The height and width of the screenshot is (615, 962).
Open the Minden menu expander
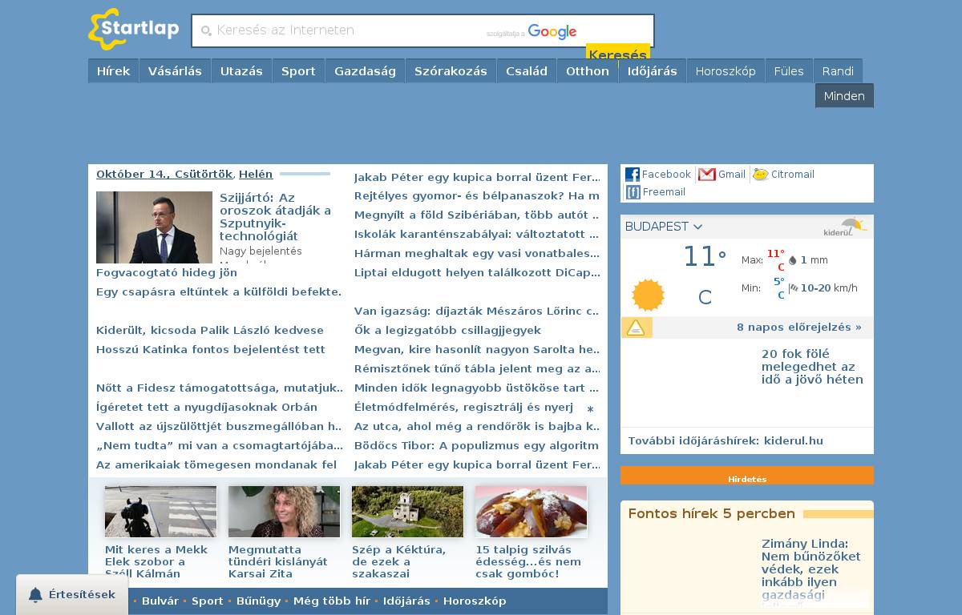[x=844, y=96]
